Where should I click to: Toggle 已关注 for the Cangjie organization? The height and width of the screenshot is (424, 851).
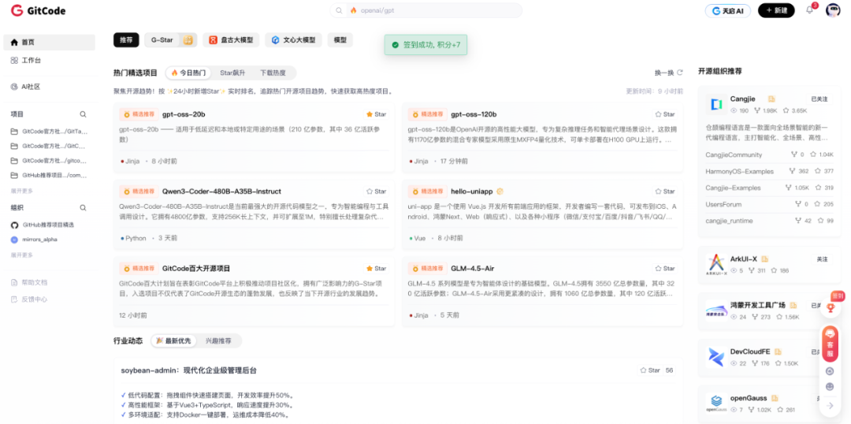[819, 99]
